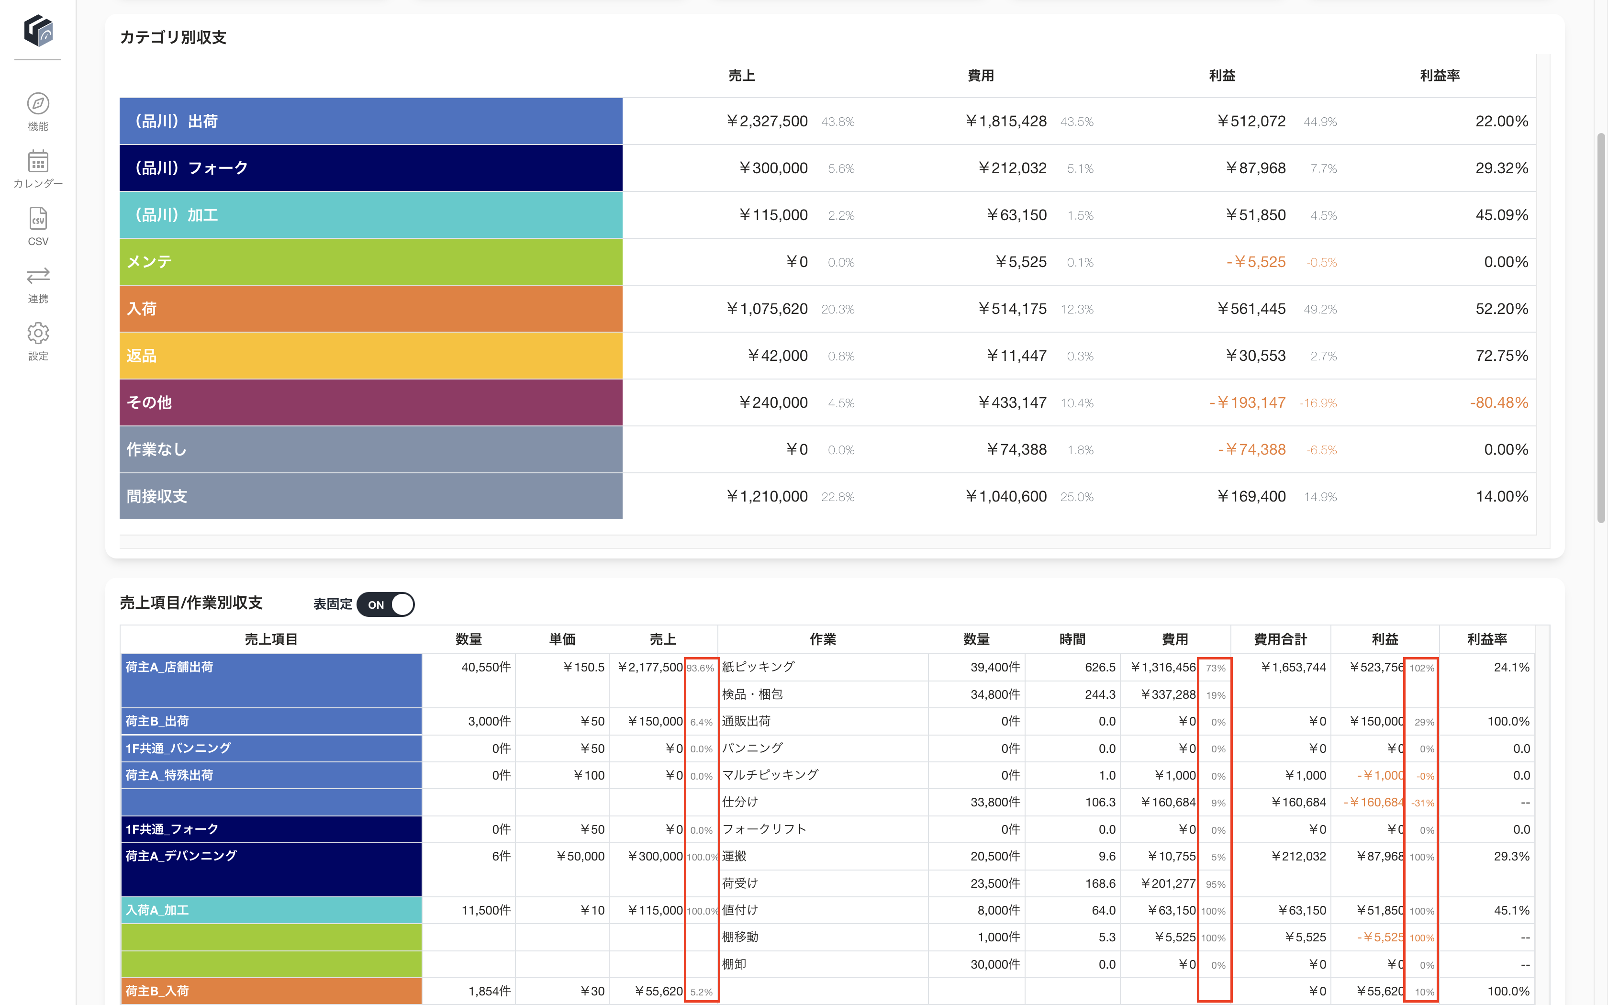Open the カレンダー calendar icon
Image resolution: width=1608 pixels, height=1005 pixels.
pos(38,162)
